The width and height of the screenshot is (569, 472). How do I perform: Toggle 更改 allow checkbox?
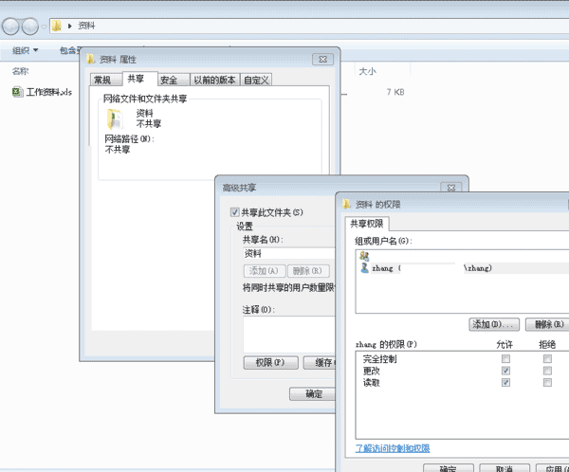(x=505, y=371)
